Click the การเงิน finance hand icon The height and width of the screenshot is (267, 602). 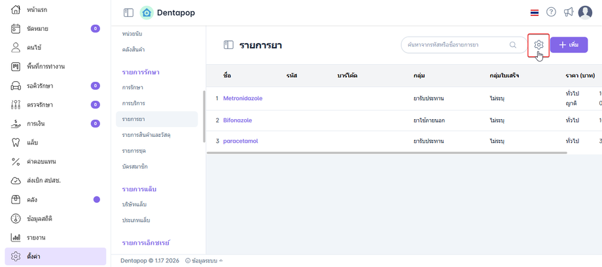[16, 124]
